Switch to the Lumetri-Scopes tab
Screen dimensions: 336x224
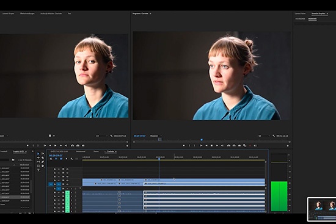[x=8, y=13]
